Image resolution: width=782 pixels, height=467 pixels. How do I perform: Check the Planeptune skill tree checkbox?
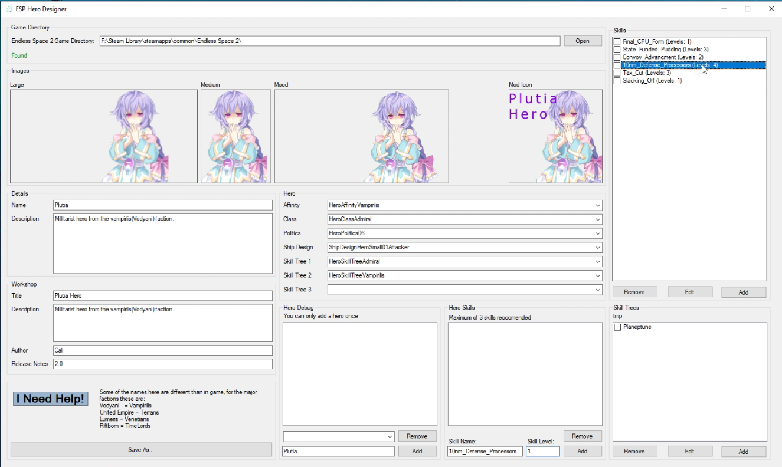[618, 327]
